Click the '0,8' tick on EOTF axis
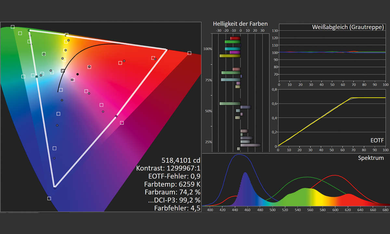Viewport: 390px width, 234px height. [x=274, y=89]
